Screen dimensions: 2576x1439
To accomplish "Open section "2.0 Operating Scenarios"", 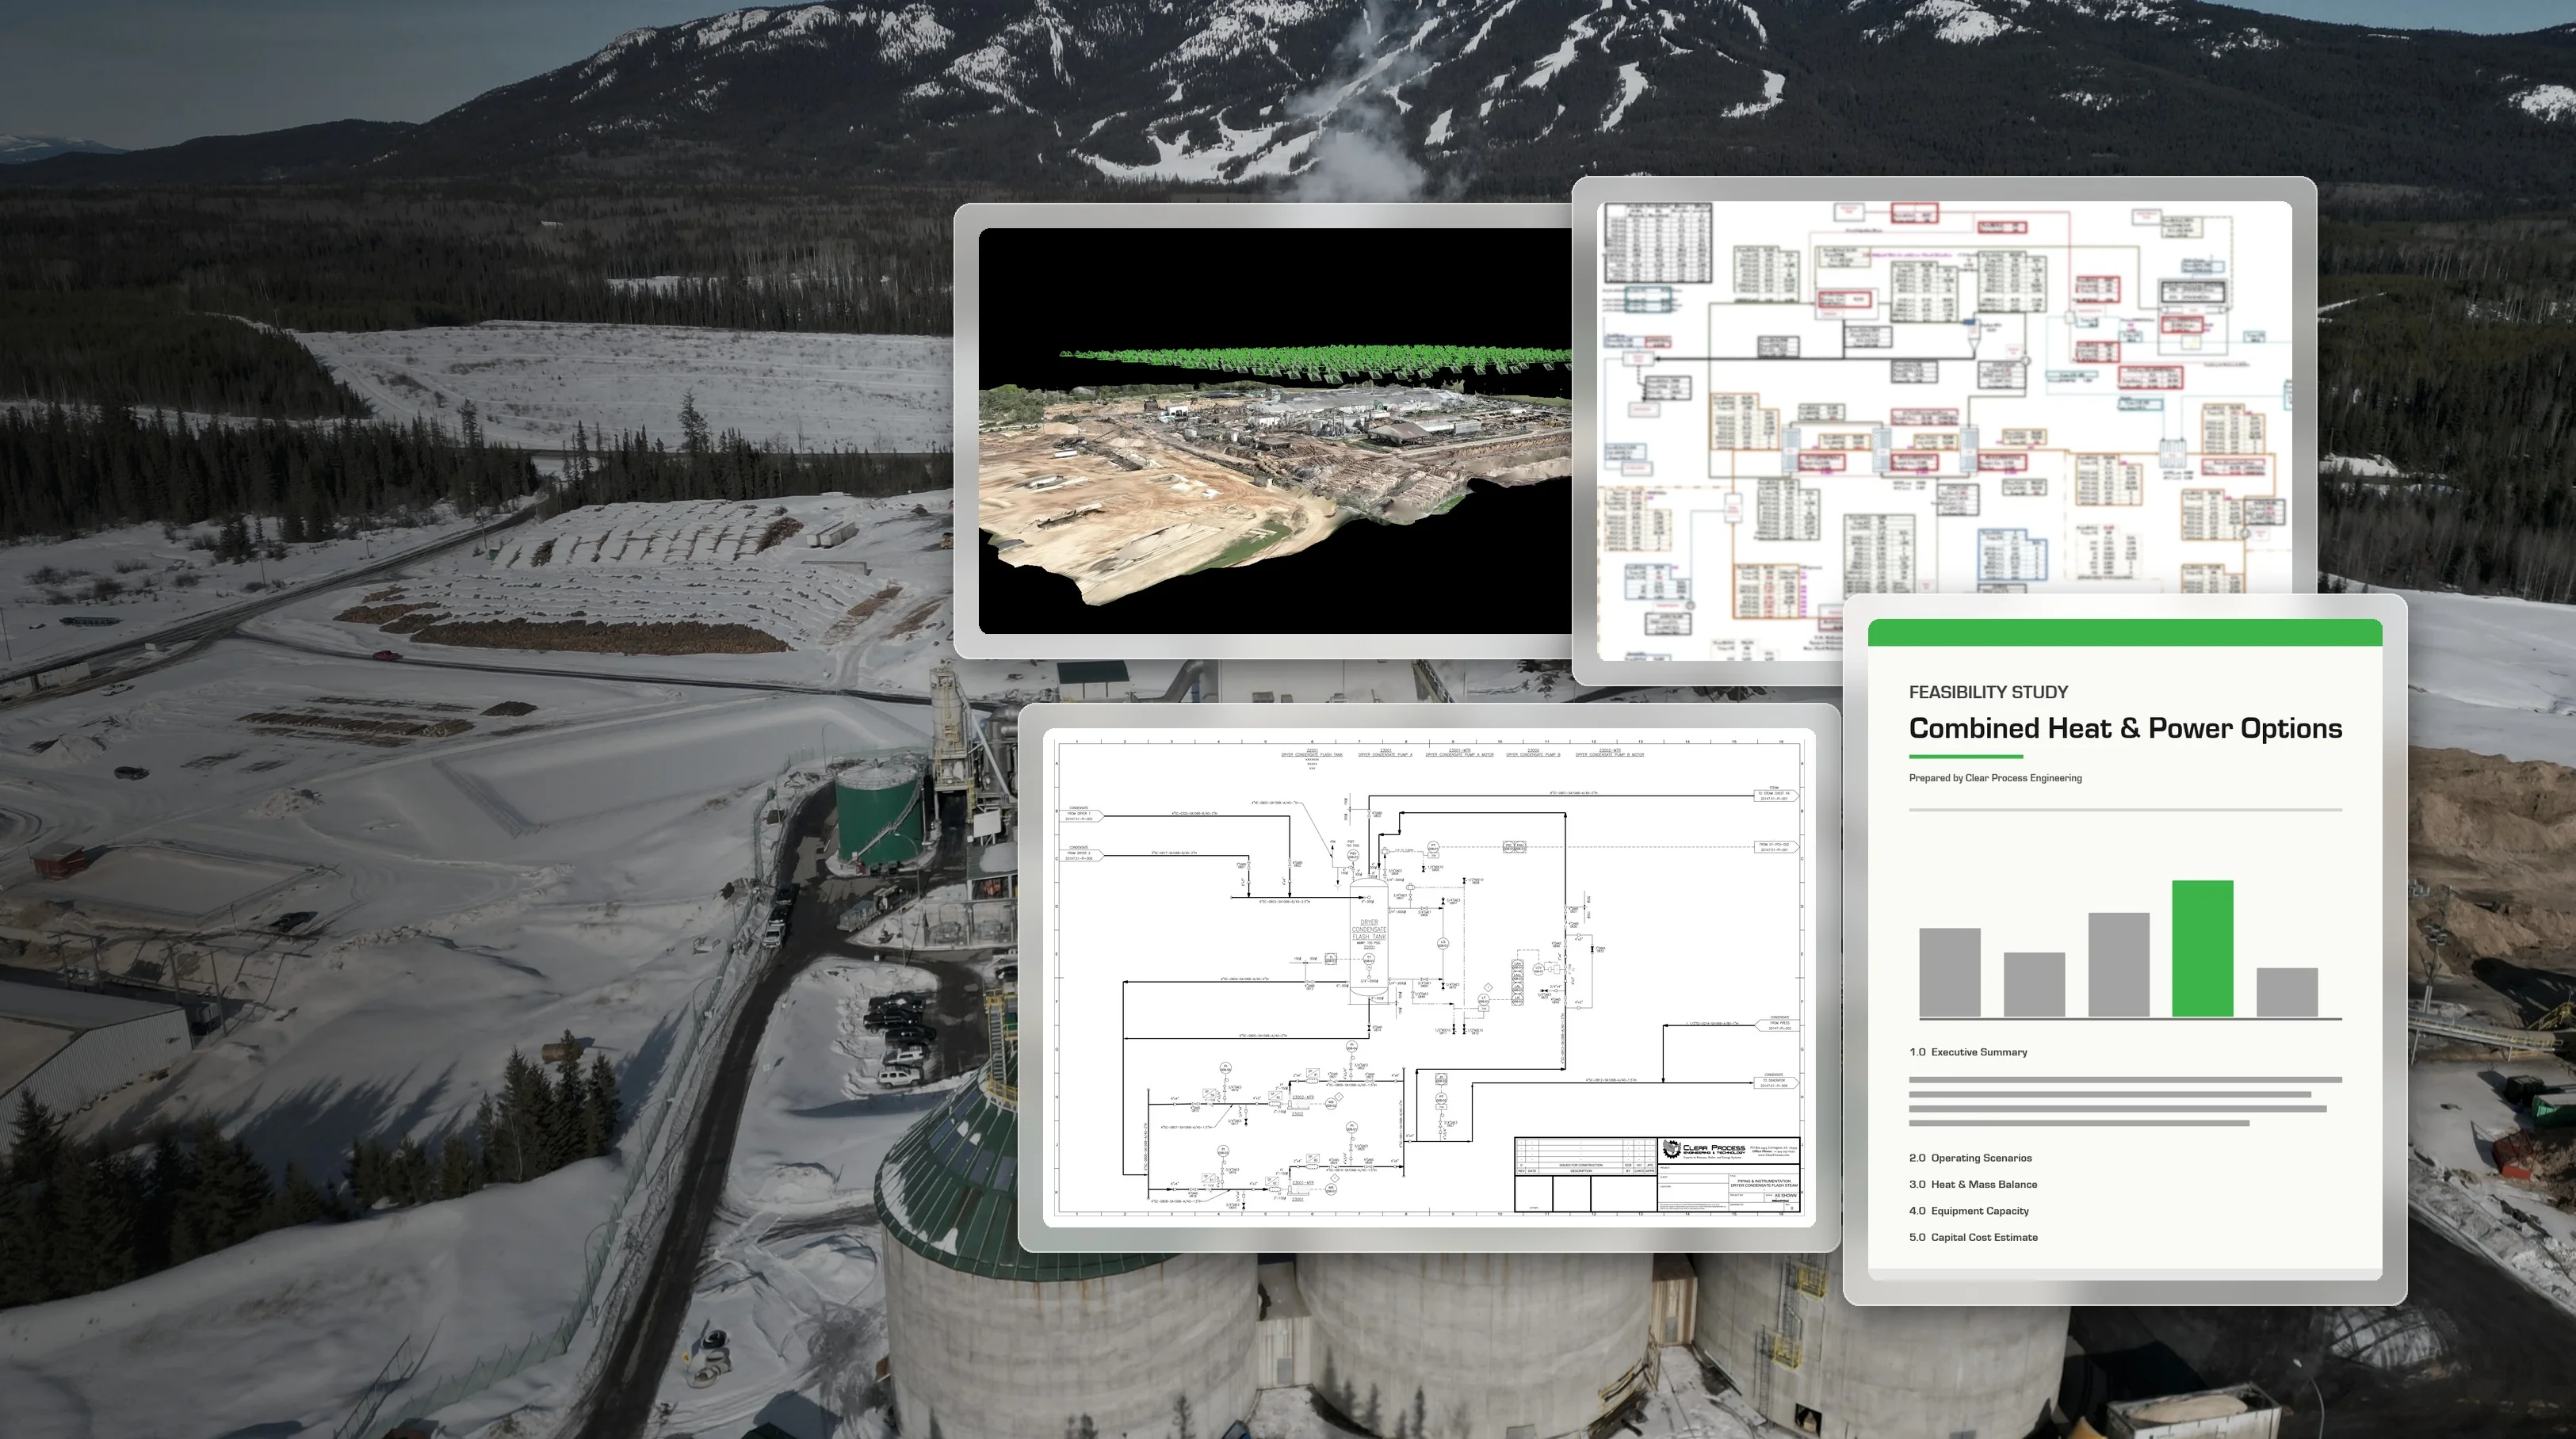I will coord(1970,1158).
